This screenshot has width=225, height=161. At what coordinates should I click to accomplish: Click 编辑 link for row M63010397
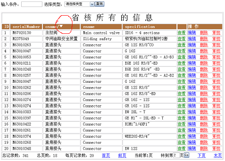[192, 118]
